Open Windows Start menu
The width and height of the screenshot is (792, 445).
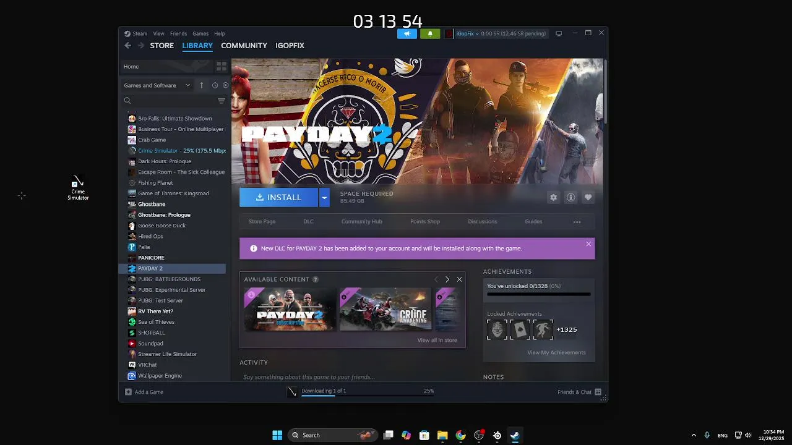point(277,435)
